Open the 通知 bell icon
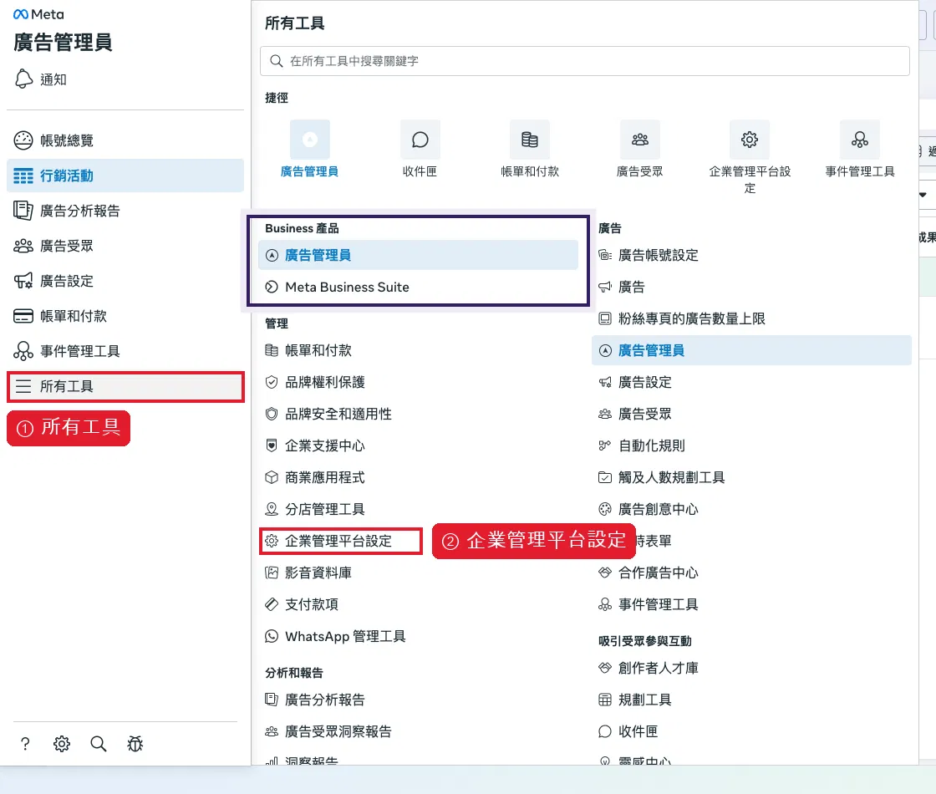Image resolution: width=936 pixels, height=794 pixels. click(23, 79)
